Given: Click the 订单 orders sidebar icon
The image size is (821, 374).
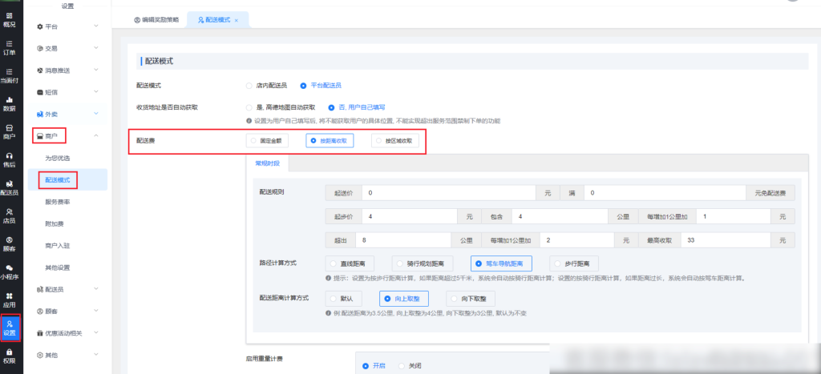Looking at the screenshot, I should pyautogui.click(x=10, y=47).
